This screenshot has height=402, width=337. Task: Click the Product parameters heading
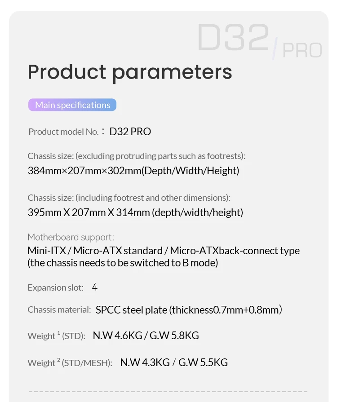(130, 72)
